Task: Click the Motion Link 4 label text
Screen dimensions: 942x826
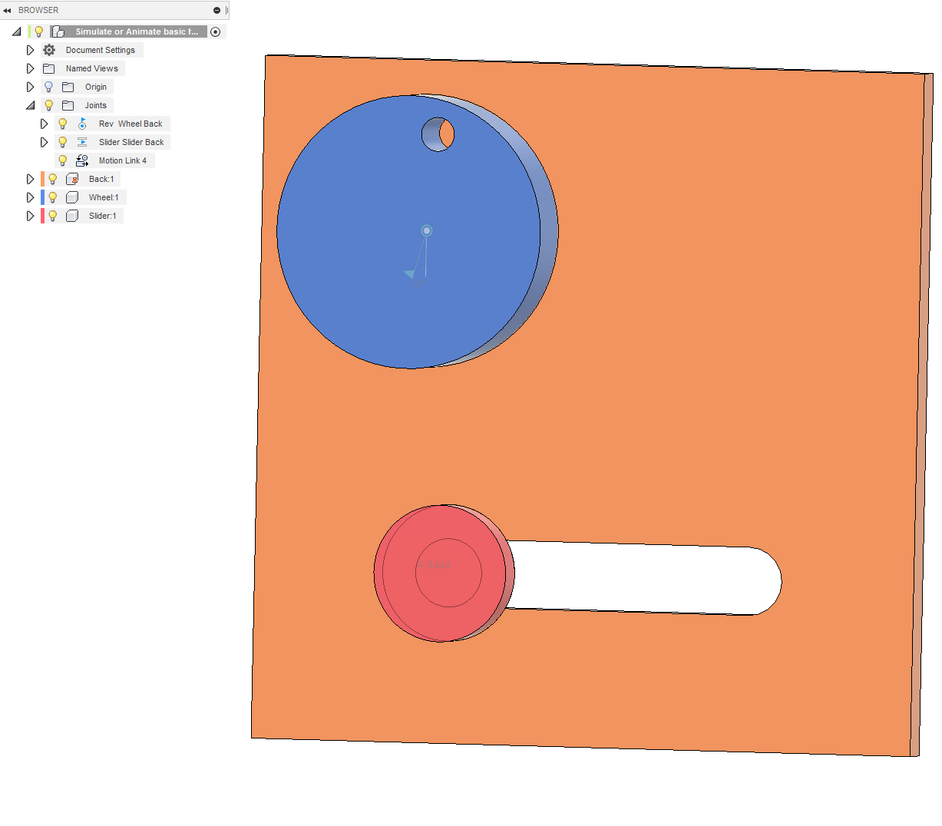Action: pyautogui.click(x=124, y=160)
